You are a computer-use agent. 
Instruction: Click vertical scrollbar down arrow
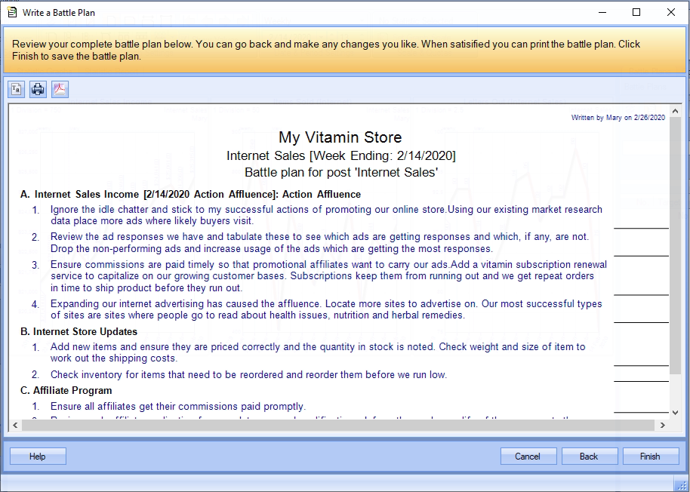pos(675,413)
